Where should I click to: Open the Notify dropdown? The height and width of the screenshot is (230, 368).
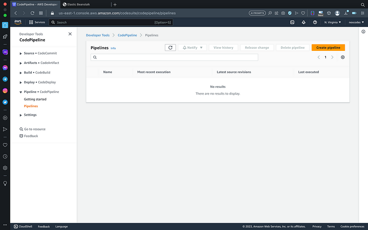[x=193, y=48]
